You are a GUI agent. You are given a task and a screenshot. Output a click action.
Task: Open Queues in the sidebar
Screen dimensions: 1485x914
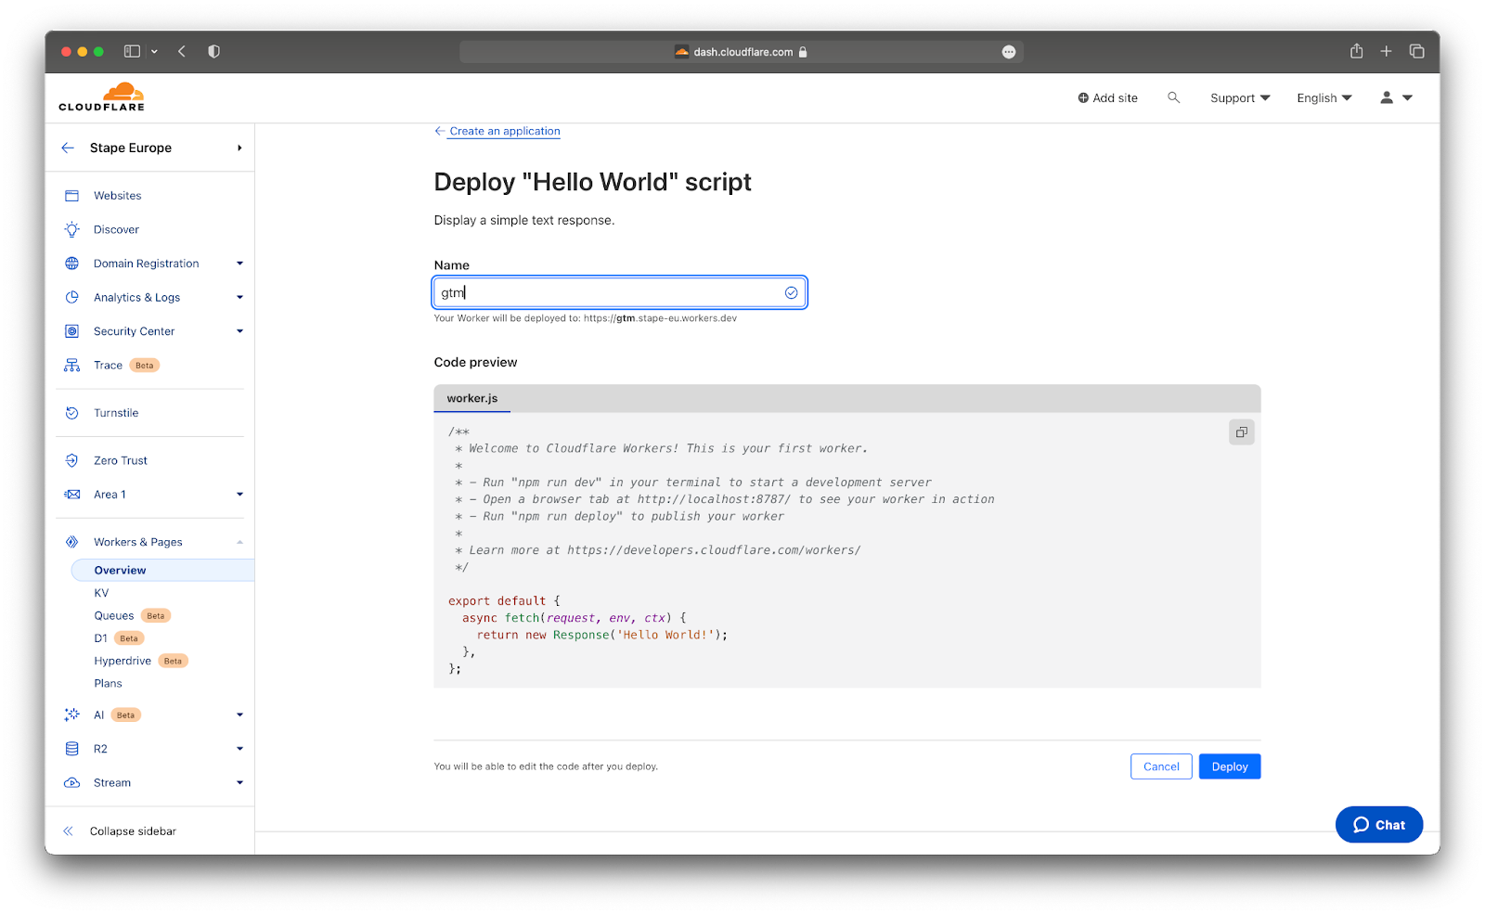[x=114, y=616]
